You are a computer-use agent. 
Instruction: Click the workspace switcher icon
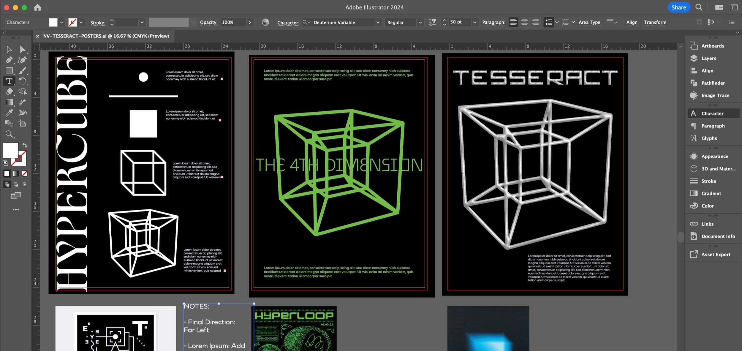tap(734, 7)
